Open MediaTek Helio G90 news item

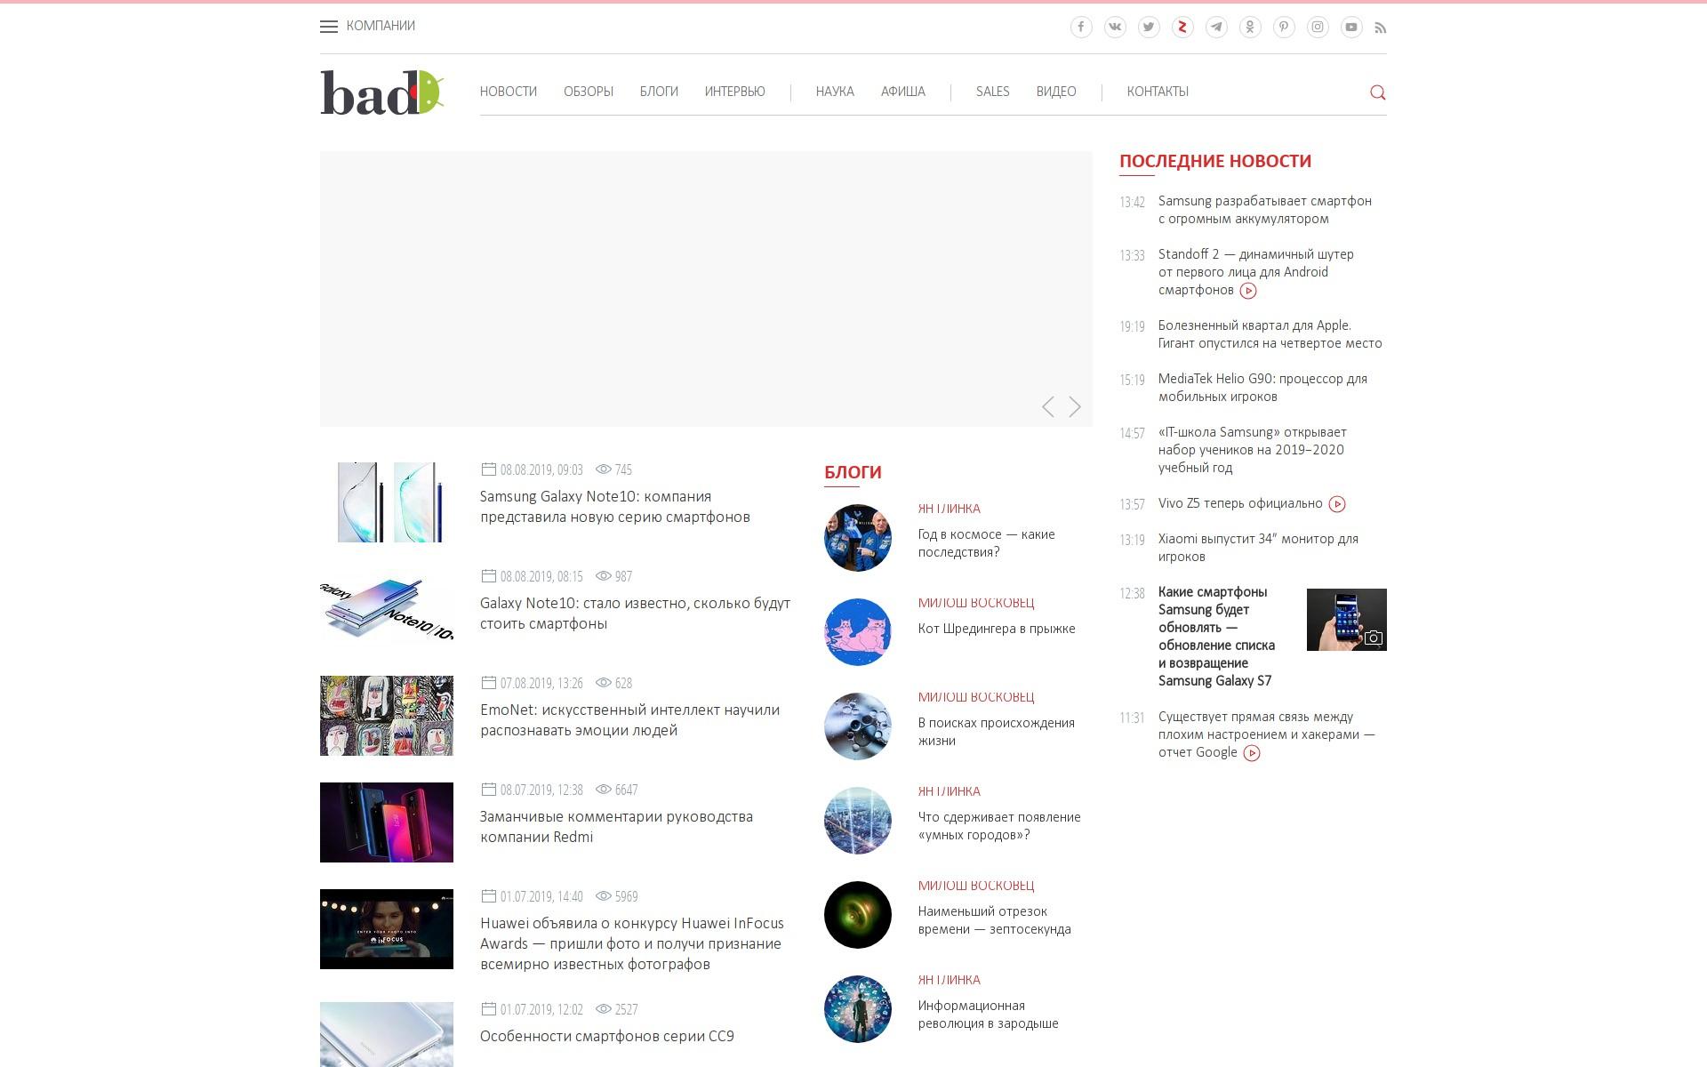[x=1262, y=388]
